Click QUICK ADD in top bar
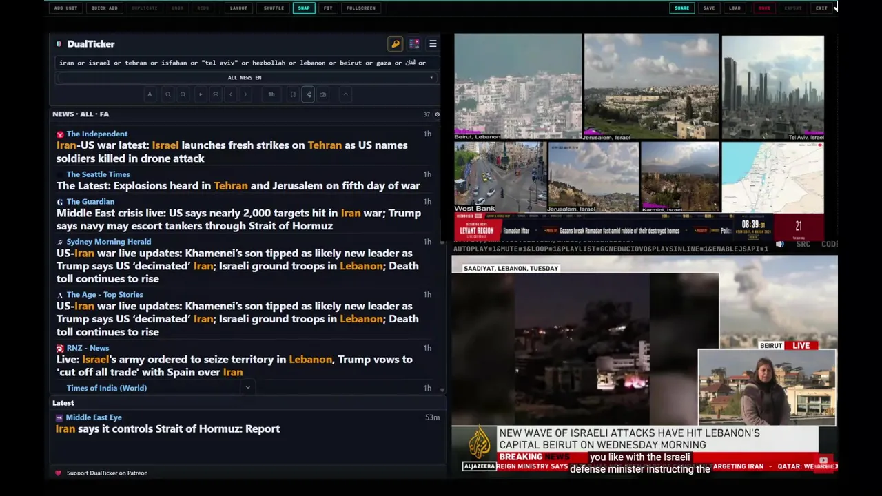 pyautogui.click(x=104, y=8)
